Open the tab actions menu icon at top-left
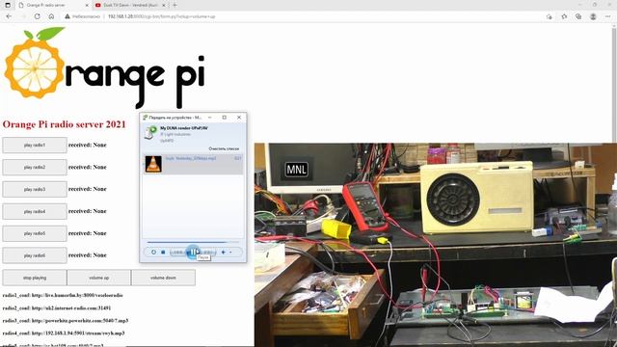The width and height of the screenshot is (617, 347). pos(8,5)
